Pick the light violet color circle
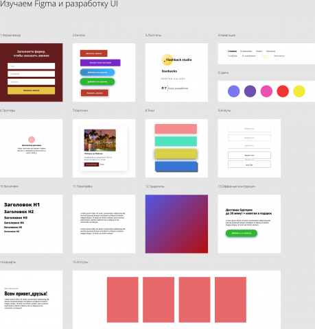 [x=234, y=91]
